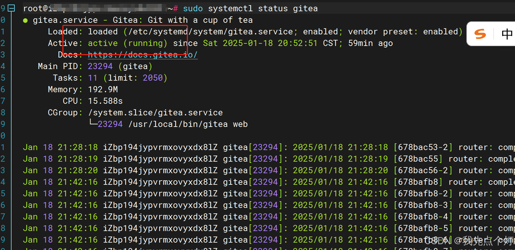
Task: Click the Sogou input method S icon
Action: [480, 34]
